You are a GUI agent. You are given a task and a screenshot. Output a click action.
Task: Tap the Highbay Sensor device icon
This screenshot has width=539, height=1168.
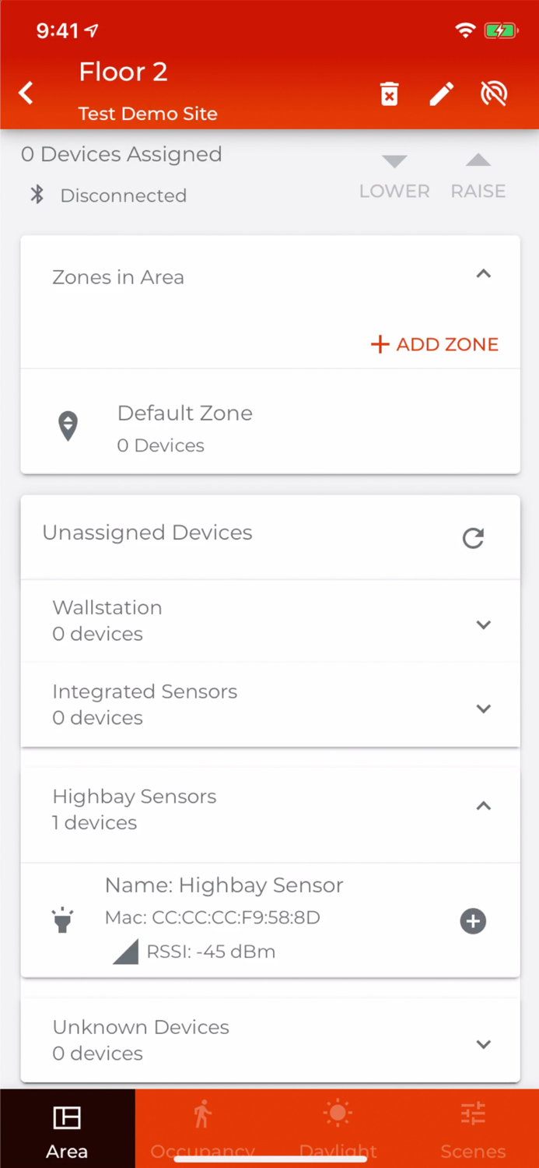coord(63,920)
